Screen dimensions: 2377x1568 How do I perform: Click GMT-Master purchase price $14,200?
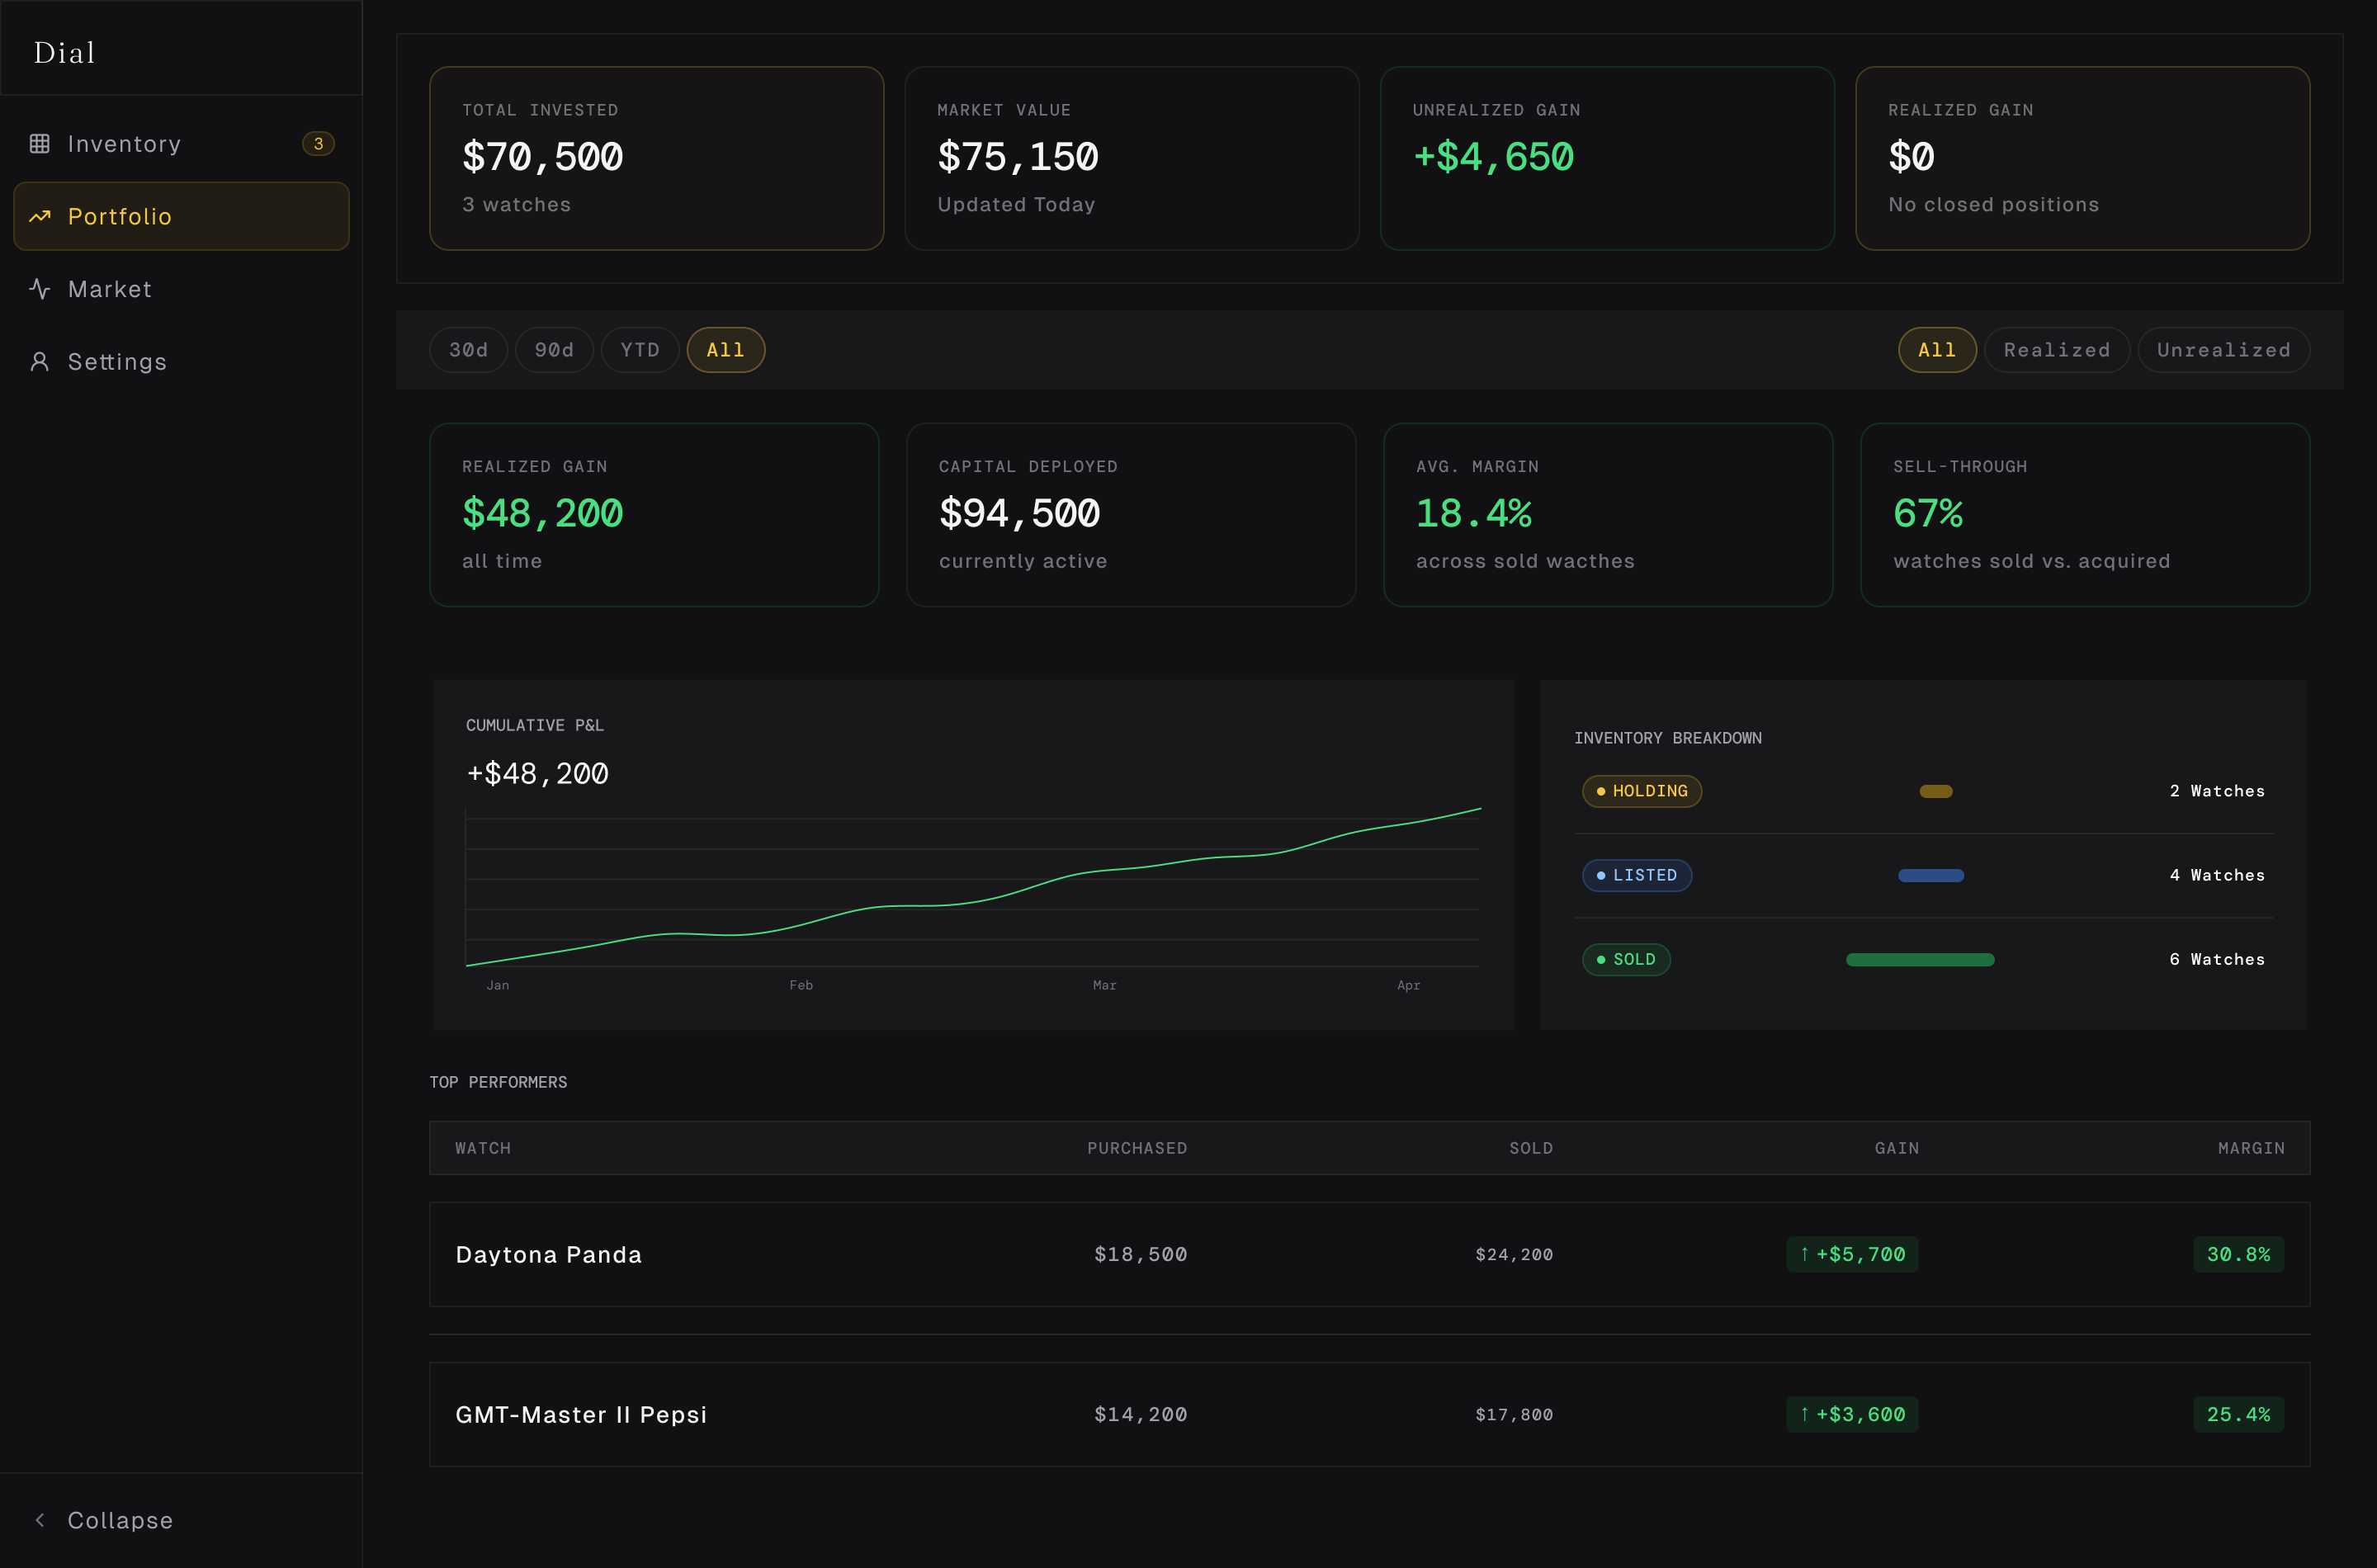tap(1140, 1414)
